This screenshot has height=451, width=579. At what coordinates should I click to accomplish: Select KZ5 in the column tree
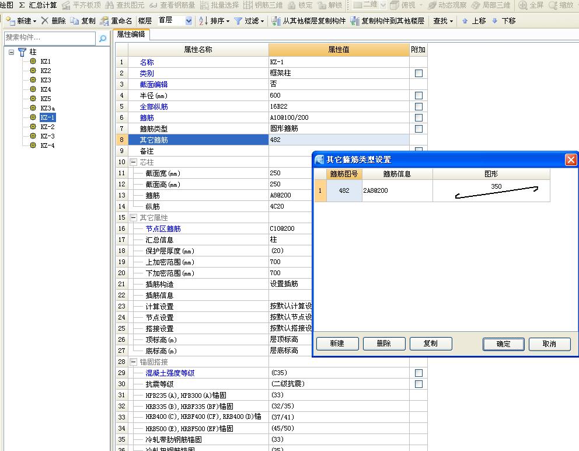coord(46,99)
